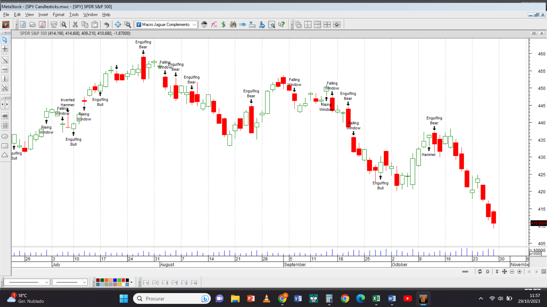Image resolution: width=547 pixels, height=307 pixels.
Task: Click chart layout button 1
Action: tap(146, 283)
